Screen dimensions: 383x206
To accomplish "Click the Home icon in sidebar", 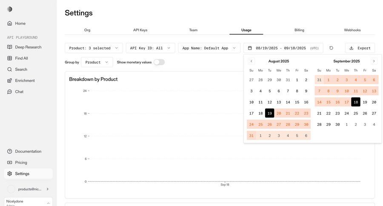I will point(10,23).
